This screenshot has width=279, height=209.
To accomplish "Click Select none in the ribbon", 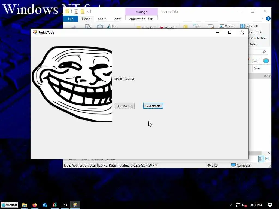I will pos(255,32).
